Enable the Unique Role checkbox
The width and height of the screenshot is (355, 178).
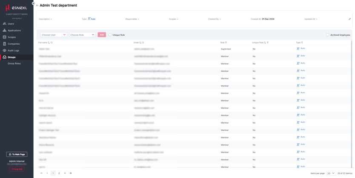(110, 35)
